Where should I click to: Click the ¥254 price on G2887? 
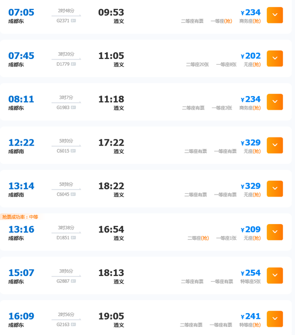pyautogui.click(x=251, y=273)
